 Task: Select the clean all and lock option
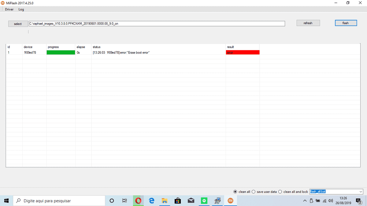pyautogui.click(x=293, y=192)
